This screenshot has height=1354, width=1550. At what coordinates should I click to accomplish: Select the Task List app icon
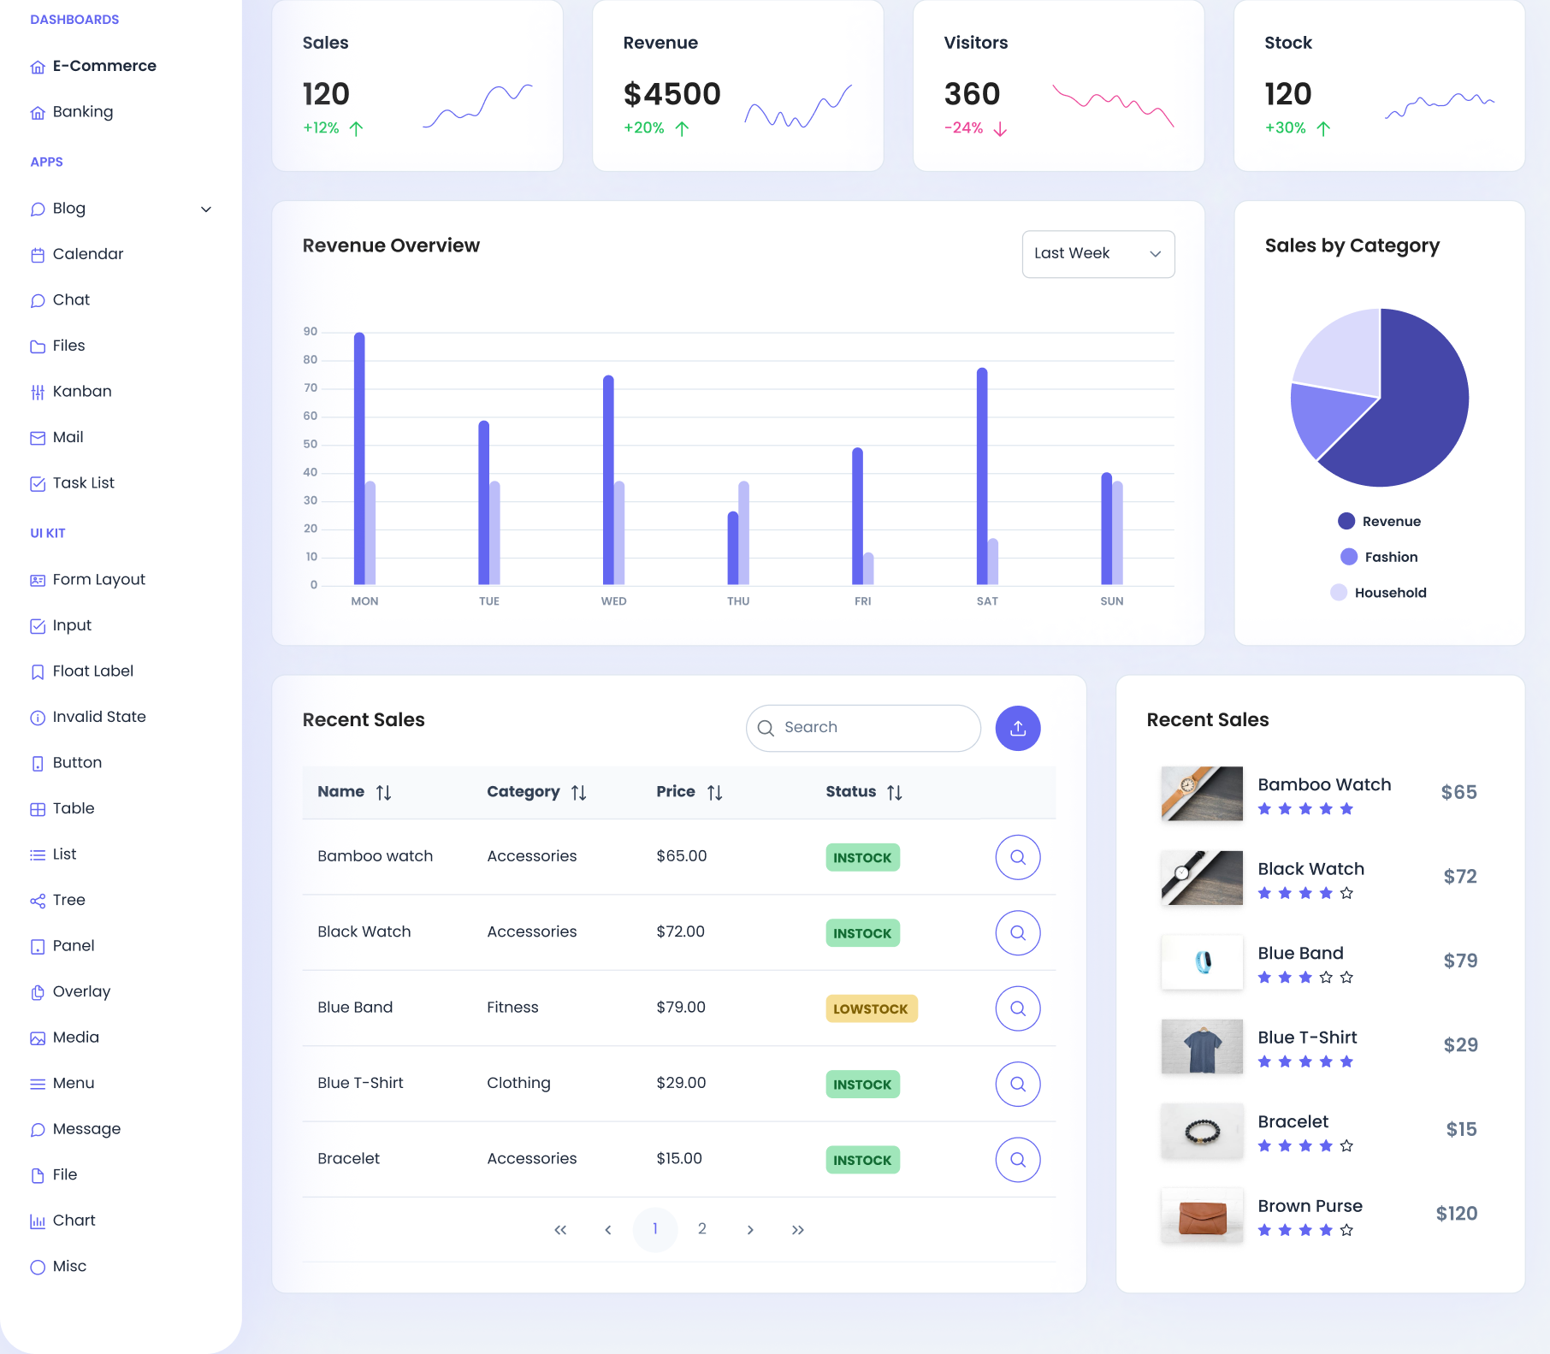coord(38,482)
